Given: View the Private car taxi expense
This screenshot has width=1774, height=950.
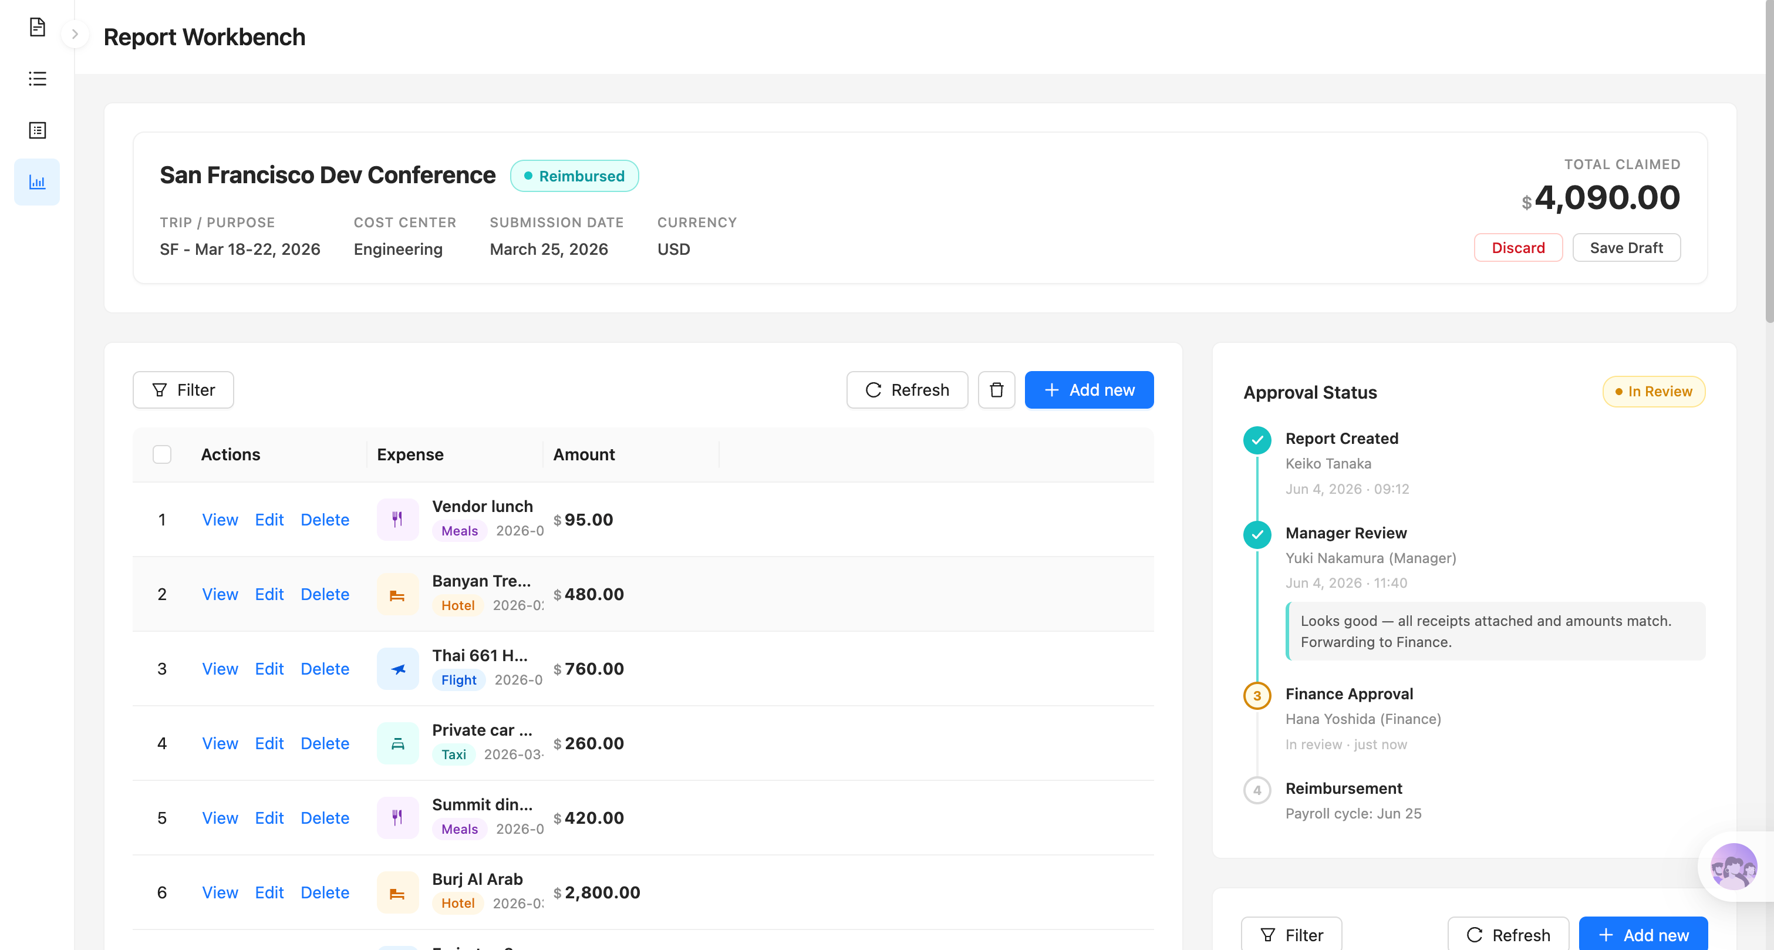Looking at the screenshot, I should 220,743.
